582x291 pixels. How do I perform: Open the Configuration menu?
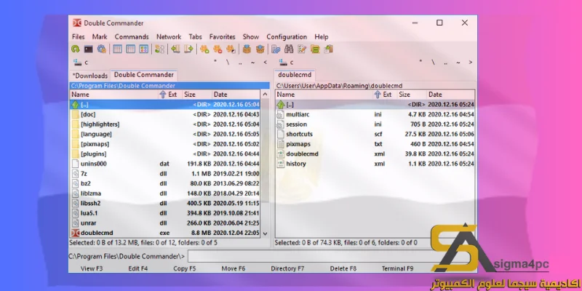click(x=287, y=37)
